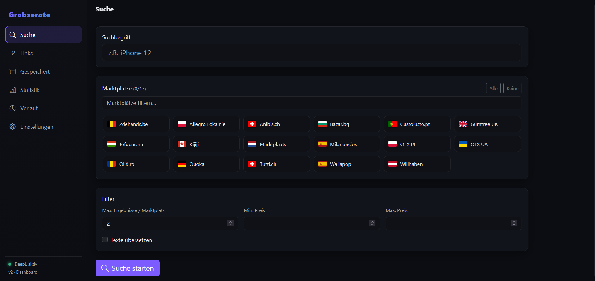Click Keine to deselect all marketplaces
This screenshot has width=595, height=281.
coord(512,88)
